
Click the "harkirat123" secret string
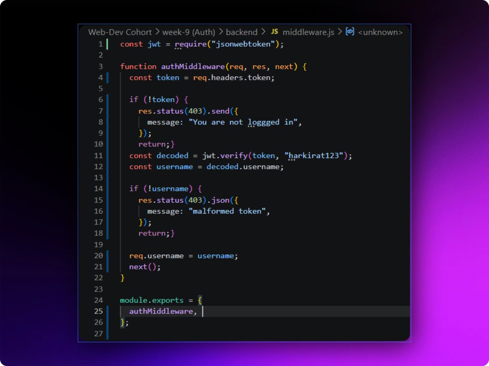pos(313,155)
